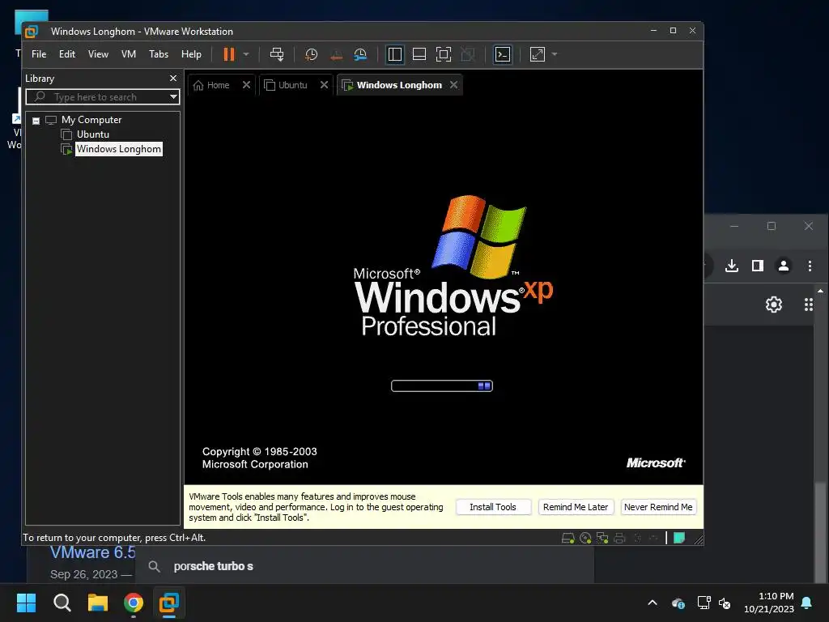This screenshot has width=829, height=622.
Task: Open the Google apps grid icon
Action: [809, 305]
